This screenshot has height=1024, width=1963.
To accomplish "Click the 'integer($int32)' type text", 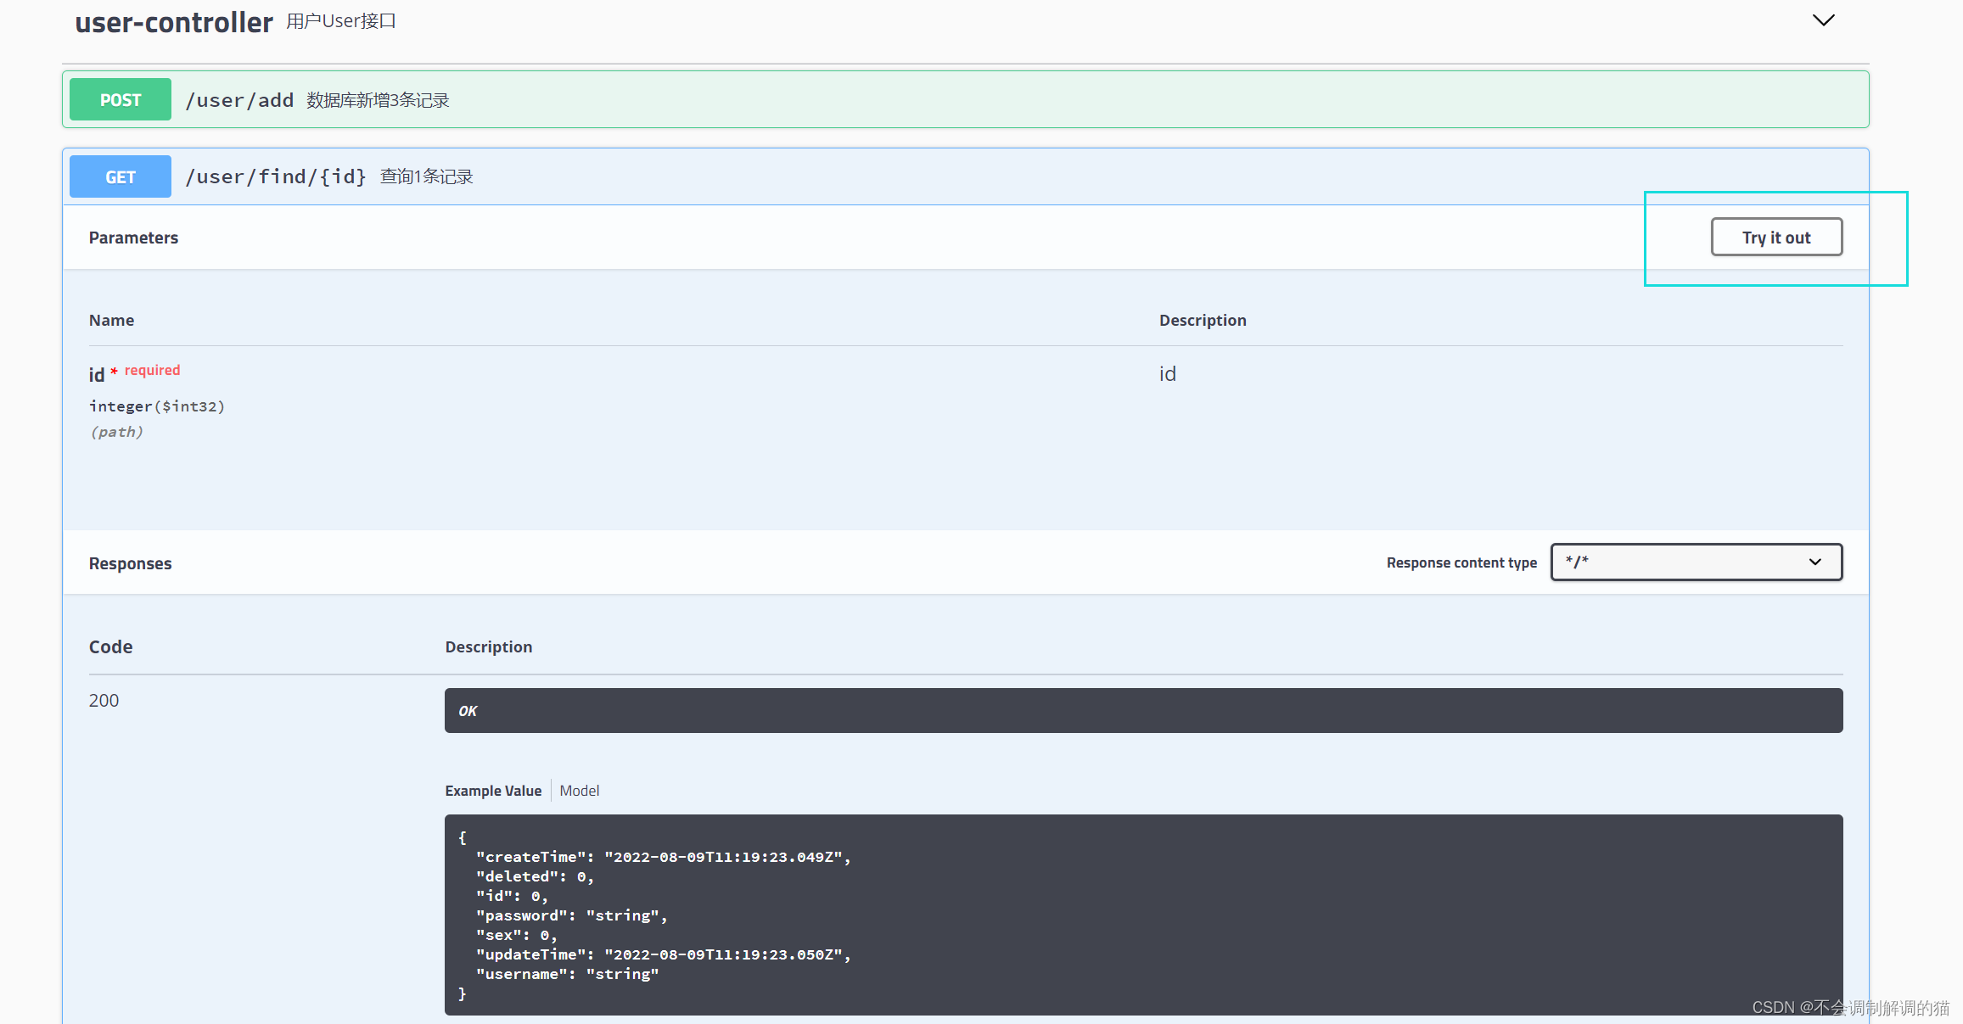I will pyautogui.click(x=157, y=406).
